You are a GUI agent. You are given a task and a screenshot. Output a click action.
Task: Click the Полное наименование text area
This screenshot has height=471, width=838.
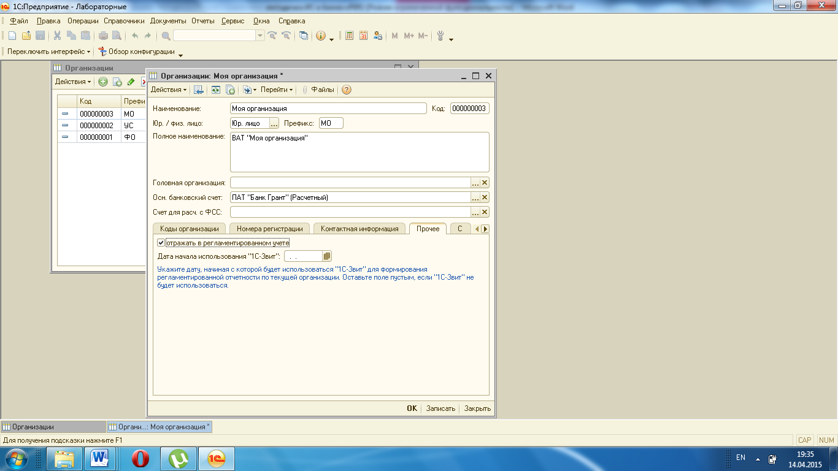359,152
